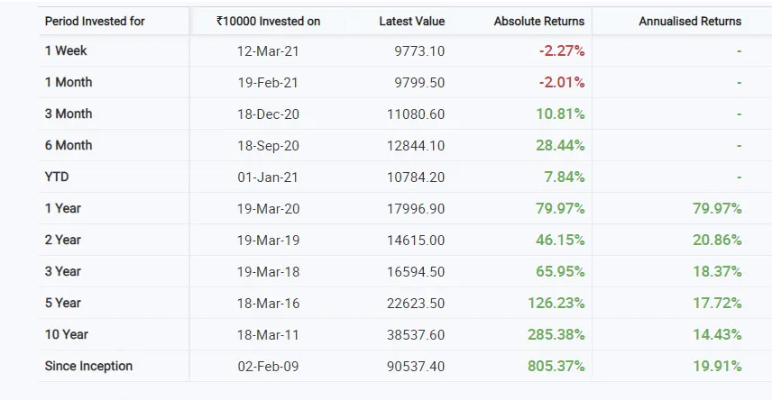Click the 79.97% annualised return value
This screenshot has width=772, height=400.
coord(717,208)
